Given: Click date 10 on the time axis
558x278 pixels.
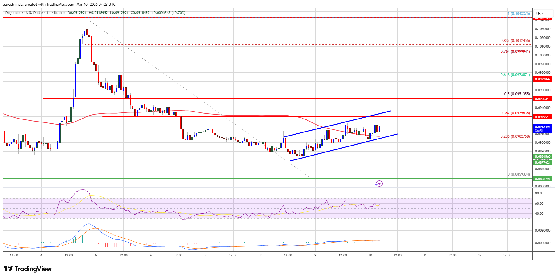Looking at the screenshot, I should click(370, 255).
